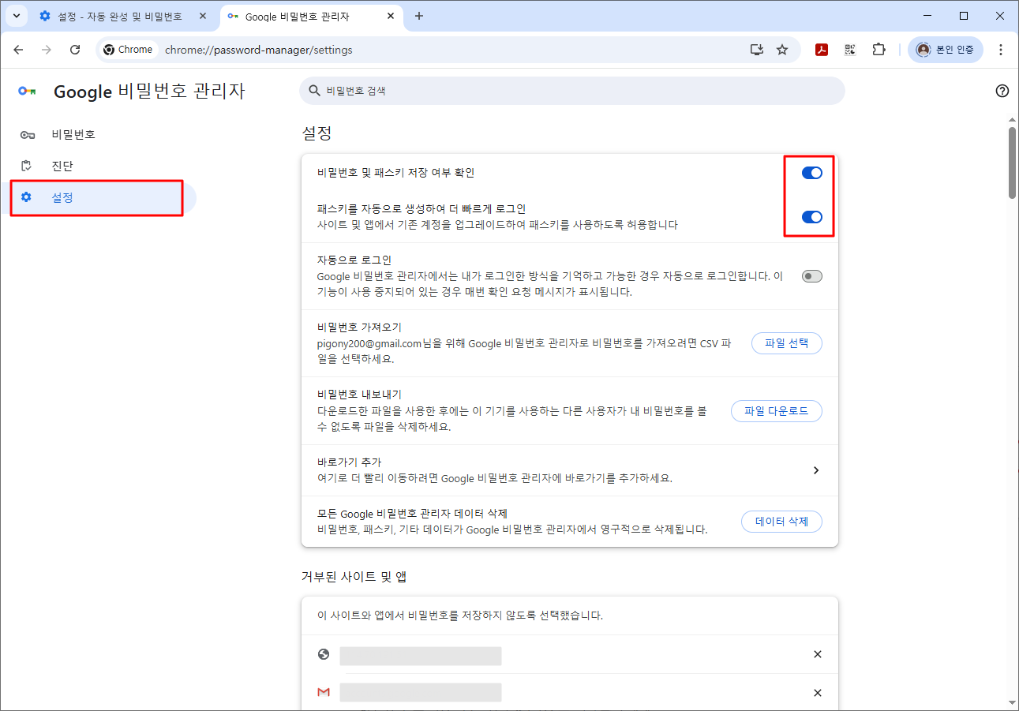Close the Google 비밀번호 관리자 tab
Viewport: 1019px width, 711px height.
coord(390,16)
